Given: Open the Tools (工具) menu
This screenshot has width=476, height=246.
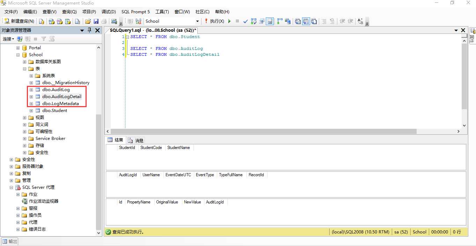Looking at the screenshot, I should pos(162,12).
